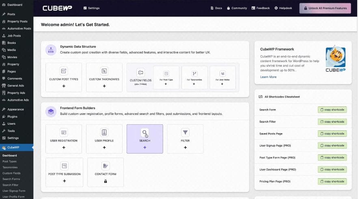Viewport: 358px width, 199px height.
Task: Click the User Profile form icon
Action: 104,132
